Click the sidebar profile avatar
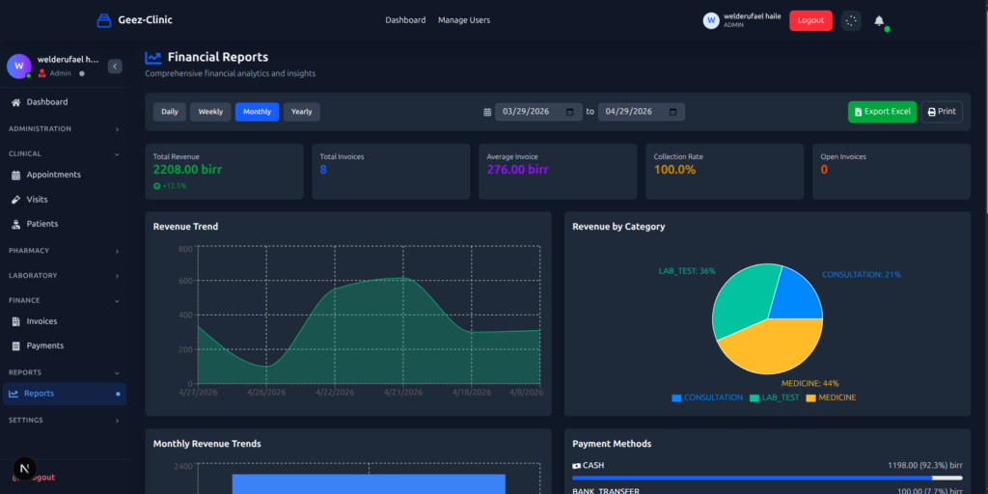988x494 pixels. pos(19,66)
